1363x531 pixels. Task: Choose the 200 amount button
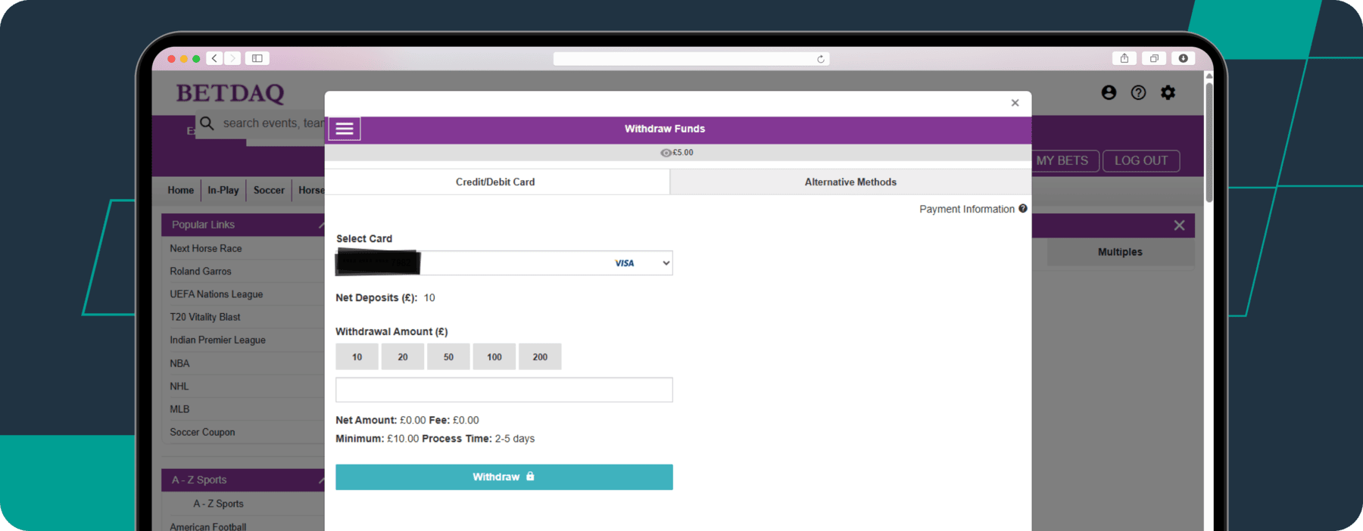point(540,357)
